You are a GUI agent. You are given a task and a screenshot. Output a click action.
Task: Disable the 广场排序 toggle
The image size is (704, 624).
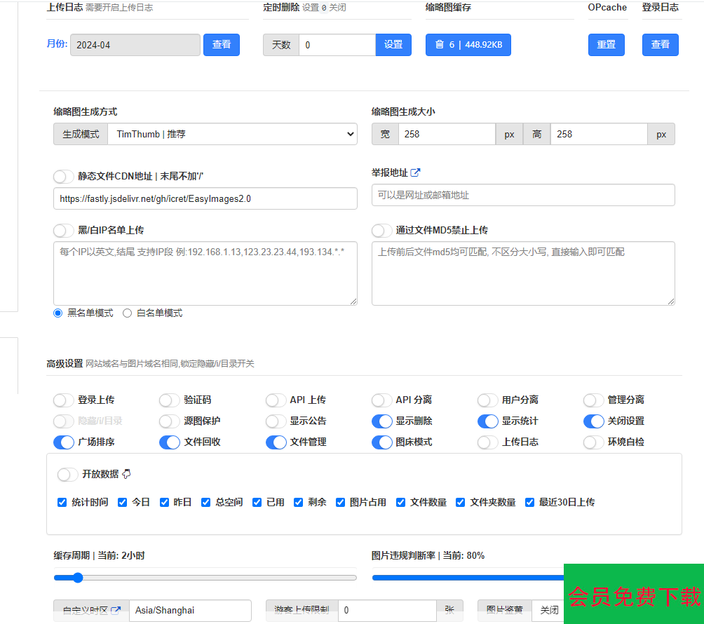[x=64, y=442]
